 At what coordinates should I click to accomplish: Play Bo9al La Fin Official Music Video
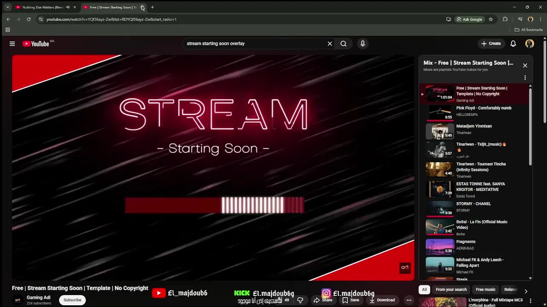pyautogui.click(x=474, y=227)
